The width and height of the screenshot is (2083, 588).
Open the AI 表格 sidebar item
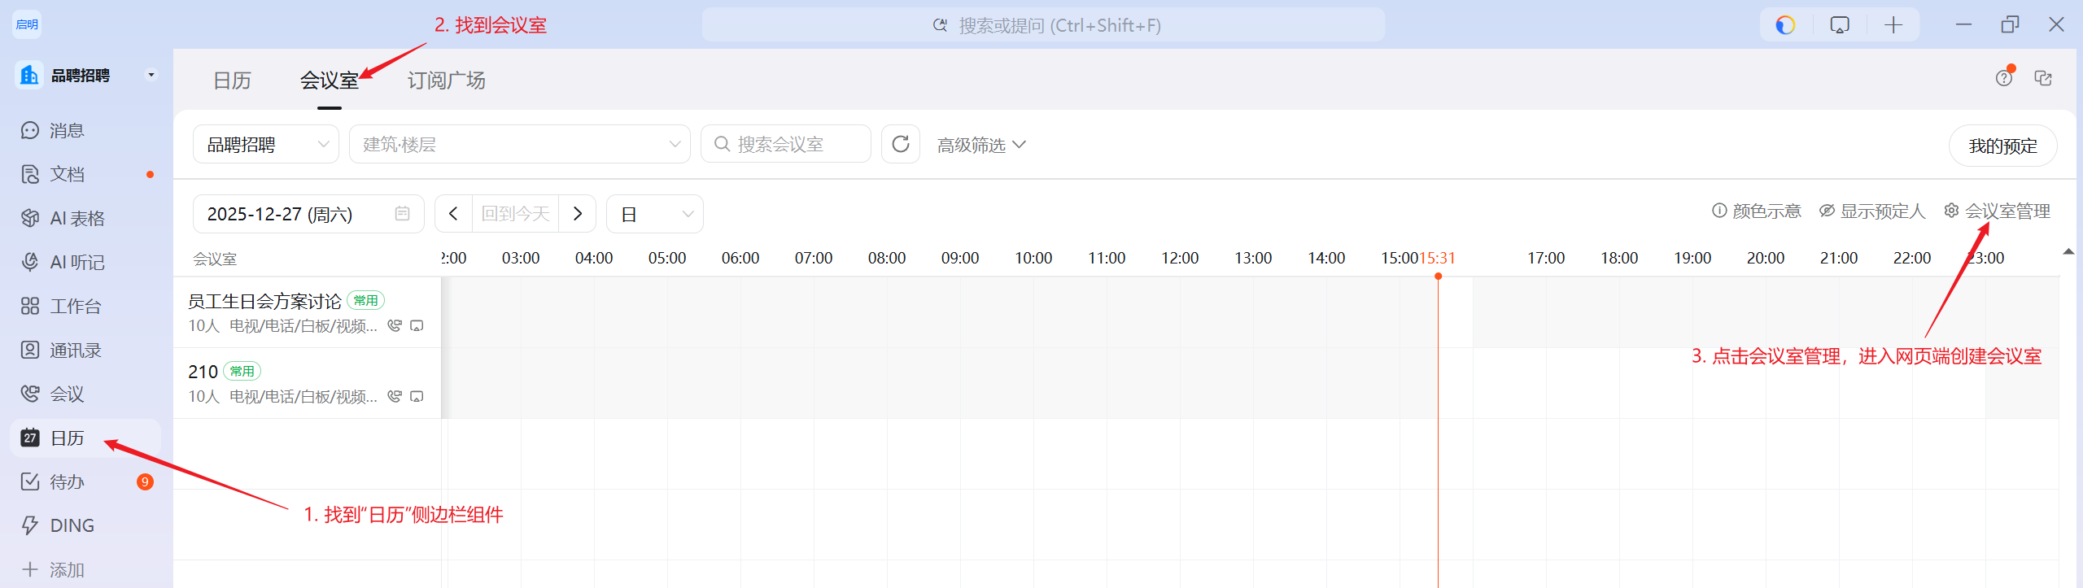coord(76,219)
